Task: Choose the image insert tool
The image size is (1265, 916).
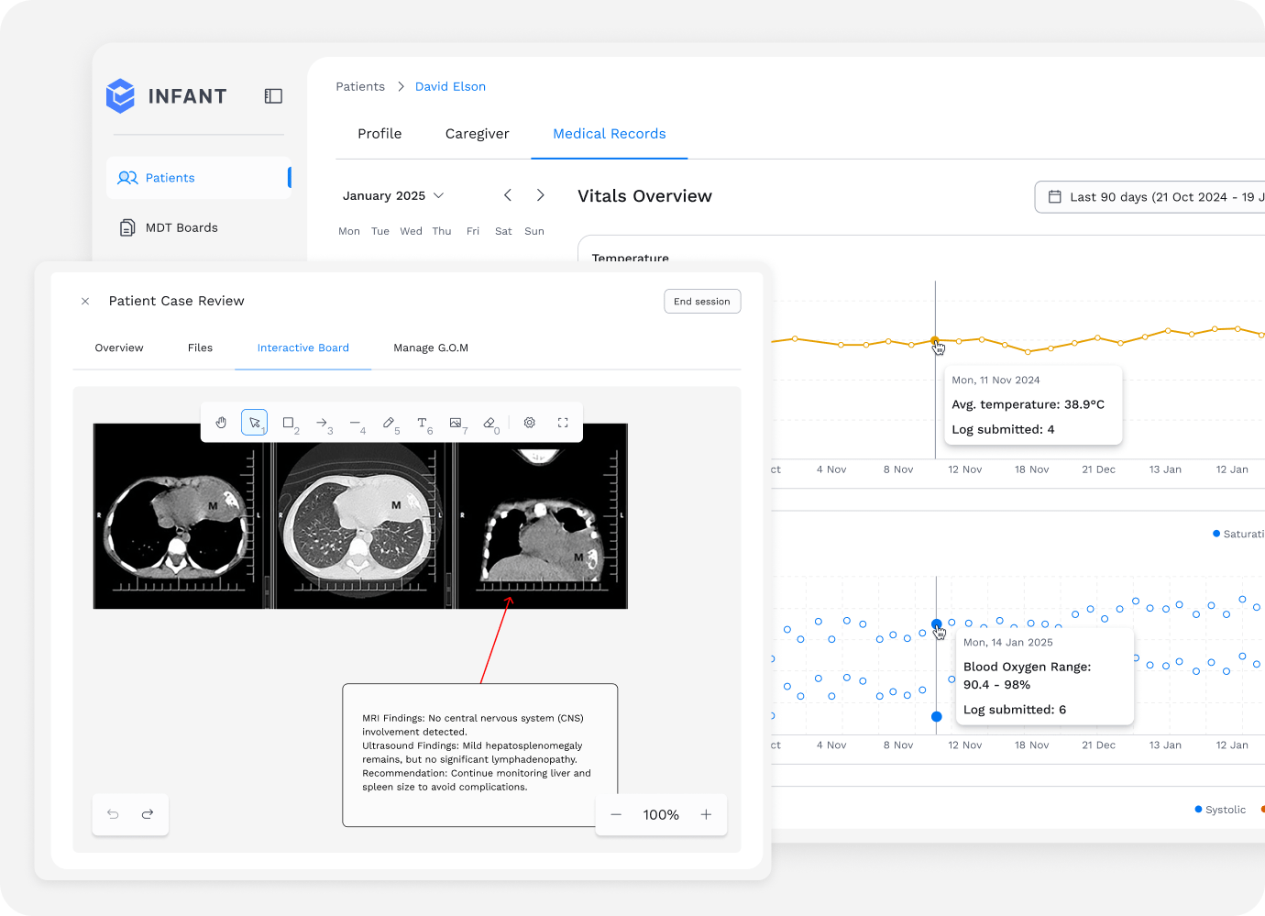Action: pyautogui.click(x=456, y=423)
